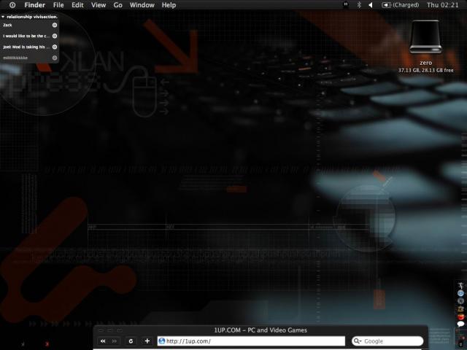Click the Thu 02:21 clock
This screenshot has height=350, width=467.
pyautogui.click(x=443, y=5)
